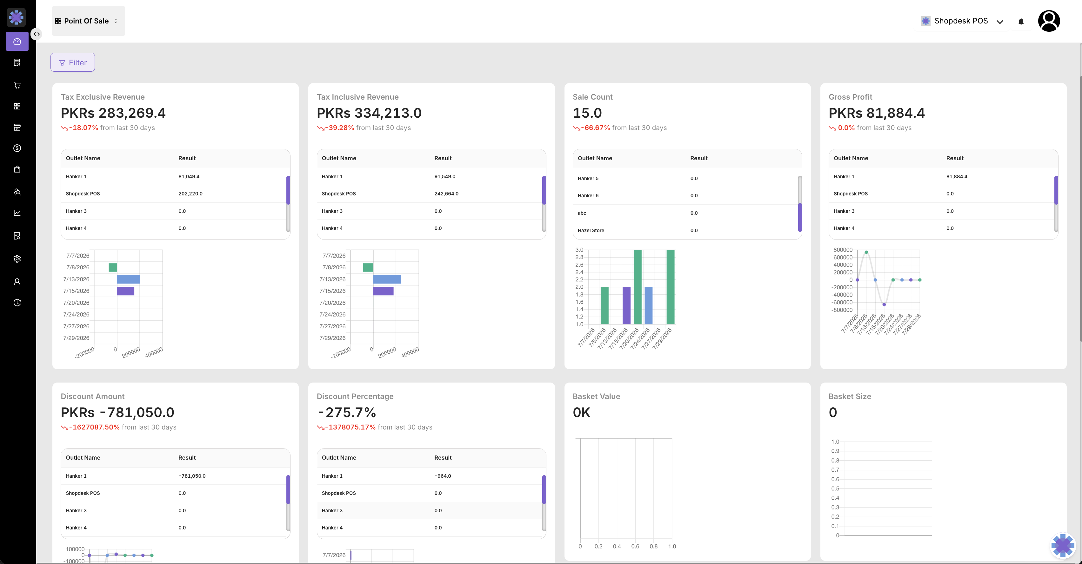Image resolution: width=1082 pixels, height=564 pixels.
Task: Click the Discount Percentage table scrollbar
Action: click(x=544, y=503)
